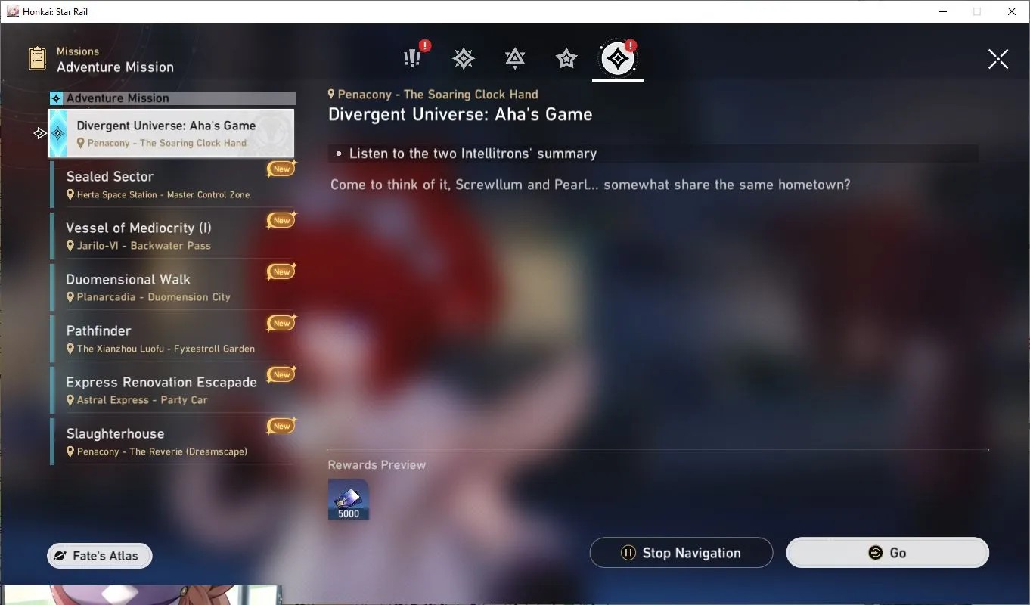The image size is (1030, 605).
Task: Select Express Renovation Escapade mission
Action: pos(172,390)
